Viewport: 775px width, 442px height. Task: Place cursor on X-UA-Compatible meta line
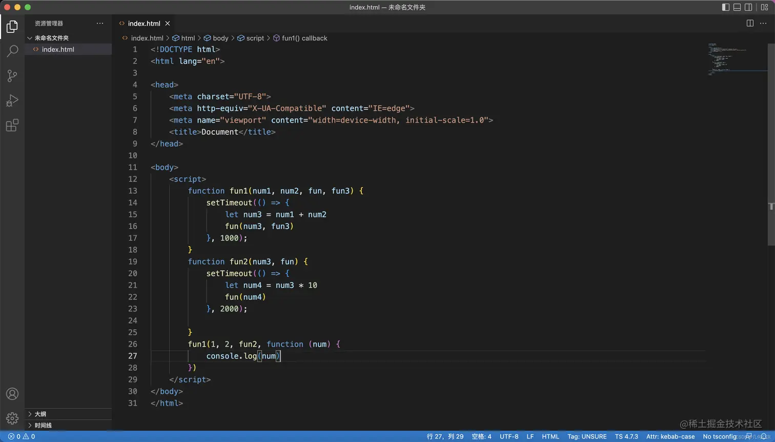(x=292, y=108)
